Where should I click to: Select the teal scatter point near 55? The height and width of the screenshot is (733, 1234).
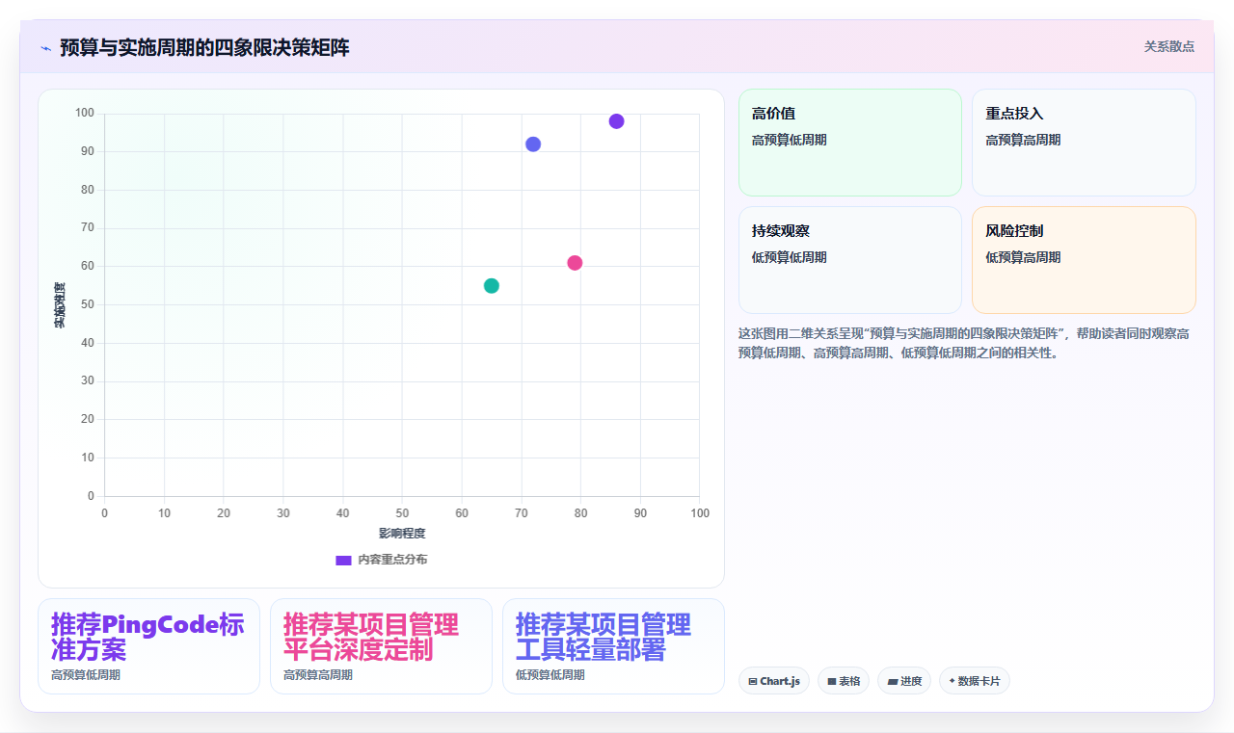pos(492,286)
